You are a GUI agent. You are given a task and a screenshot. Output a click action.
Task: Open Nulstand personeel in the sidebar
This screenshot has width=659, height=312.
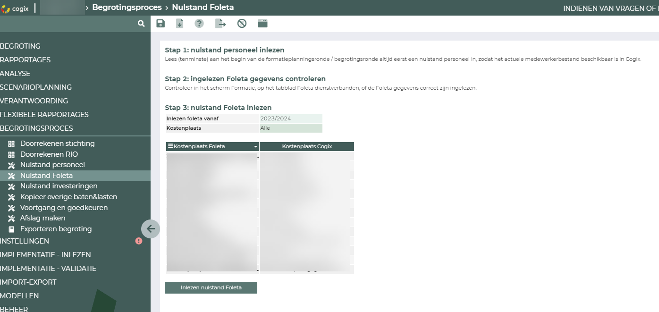[x=52, y=165]
